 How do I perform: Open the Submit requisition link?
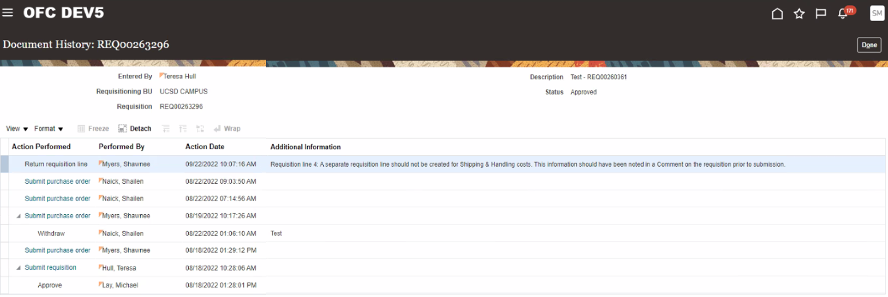[50, 267]
